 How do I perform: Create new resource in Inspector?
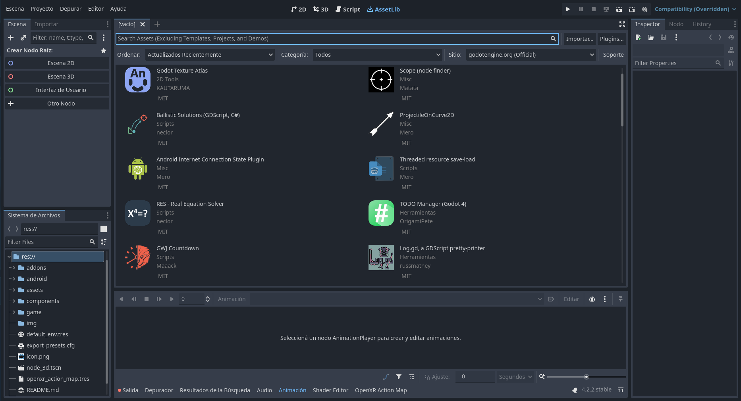coord(638,37)
